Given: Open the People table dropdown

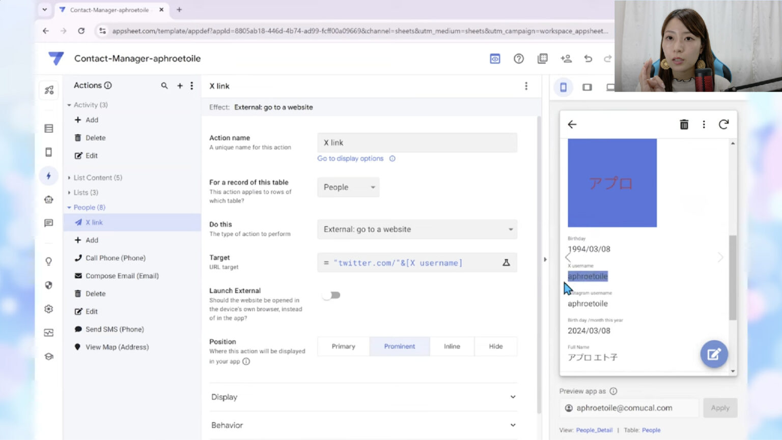Looking at the screenshot, I should 348,187.
